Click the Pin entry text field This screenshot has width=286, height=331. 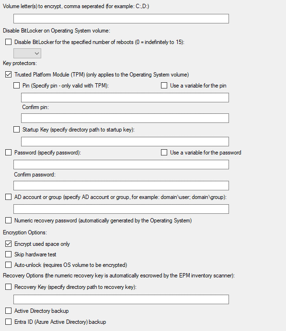tap(125, 98)
